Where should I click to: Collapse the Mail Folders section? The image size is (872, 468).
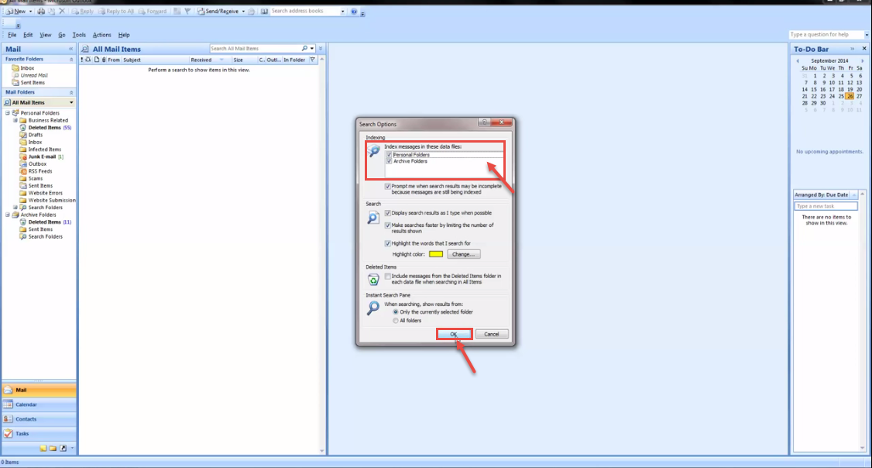(x=71, y=92)
